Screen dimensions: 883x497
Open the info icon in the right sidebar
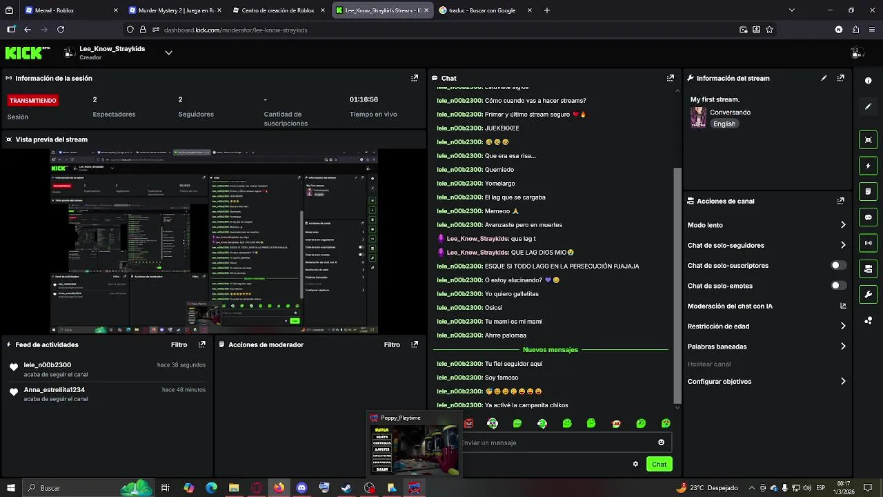pyautogui.click(x=868, y=81)
